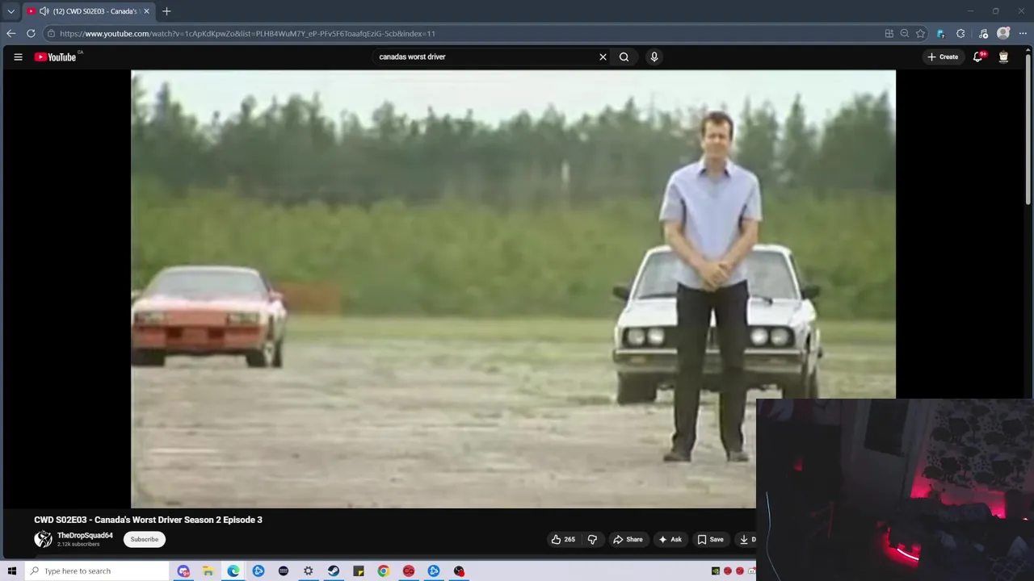Close the CWD S02E03 tab
This screenshot has width=1034, height=581.
[x=146, y=11]
